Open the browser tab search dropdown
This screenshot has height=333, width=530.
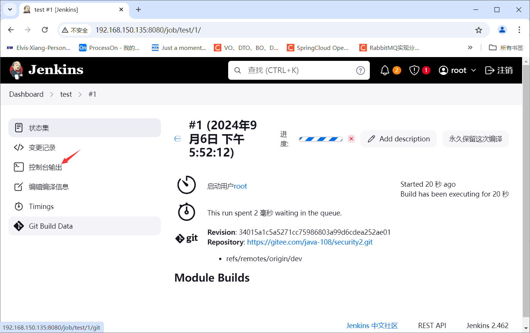tap(10, 9)
